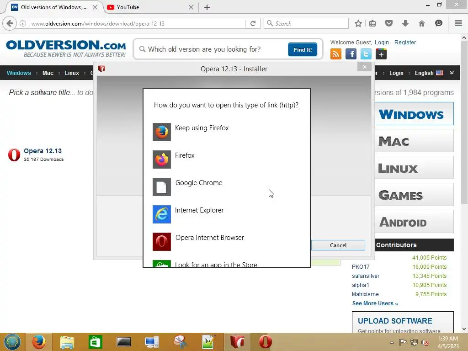The width and height of the screenshot is (468, 351).
Task: Select the newer Firefox app entry
Action: 226,160
